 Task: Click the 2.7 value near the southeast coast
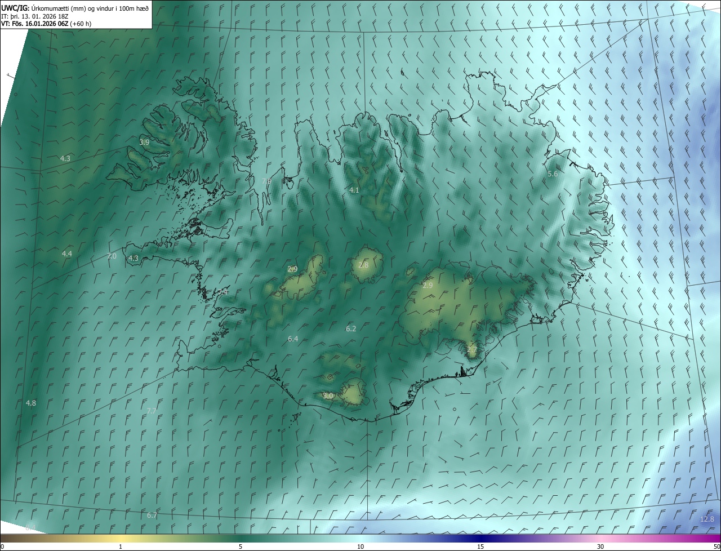pos(472,350)
